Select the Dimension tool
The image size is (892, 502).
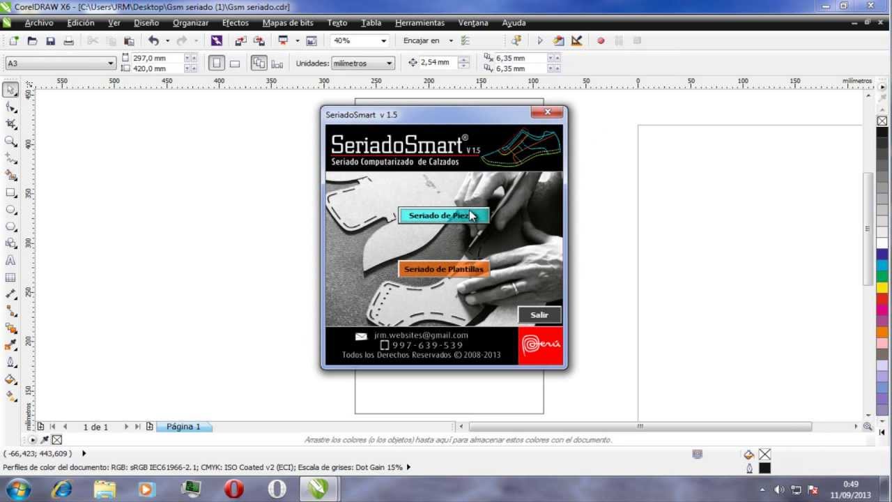10,294
